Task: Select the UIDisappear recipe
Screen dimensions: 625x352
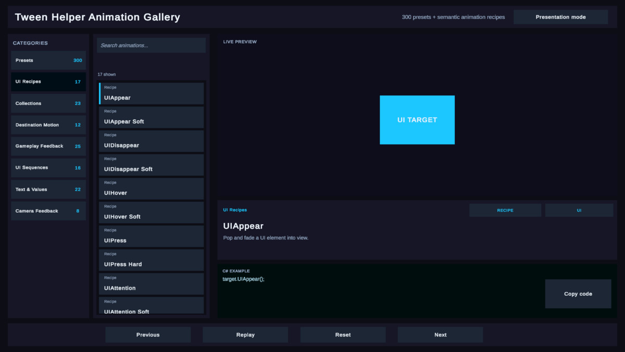Action: 152,141
